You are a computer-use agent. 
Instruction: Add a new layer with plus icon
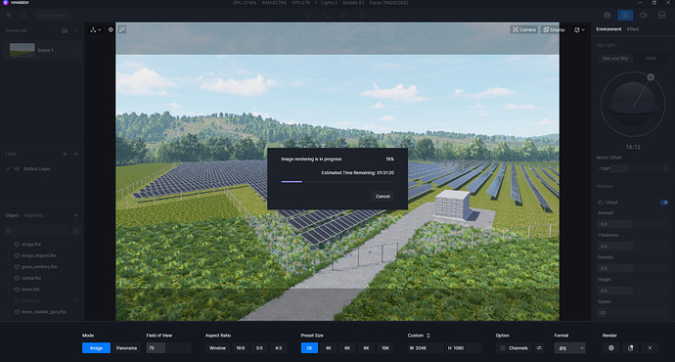click(x=65, y=154)
